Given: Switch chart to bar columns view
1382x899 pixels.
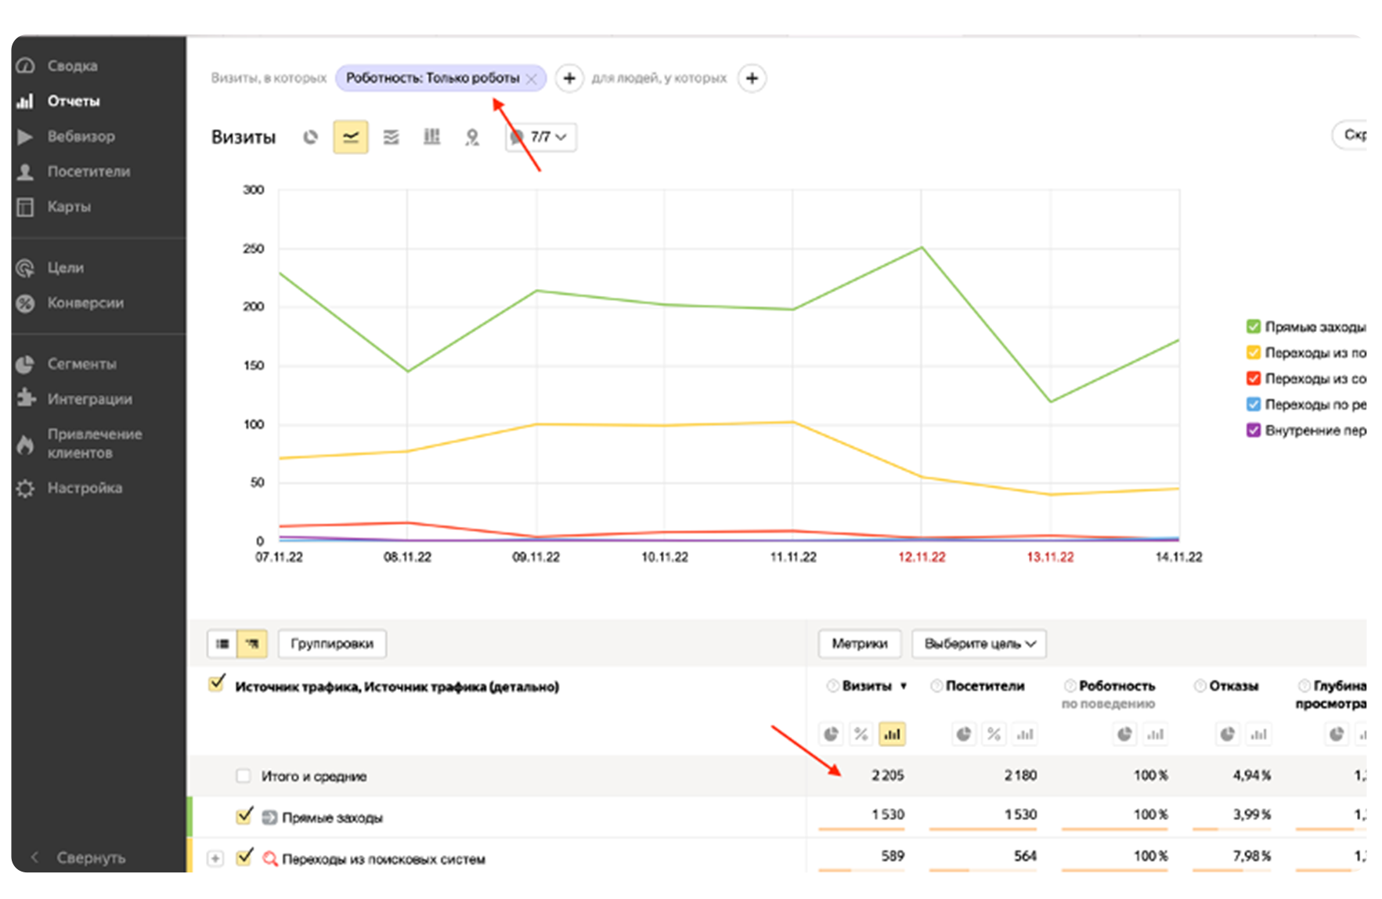Looking at the screenshot, I should point(432,137).
